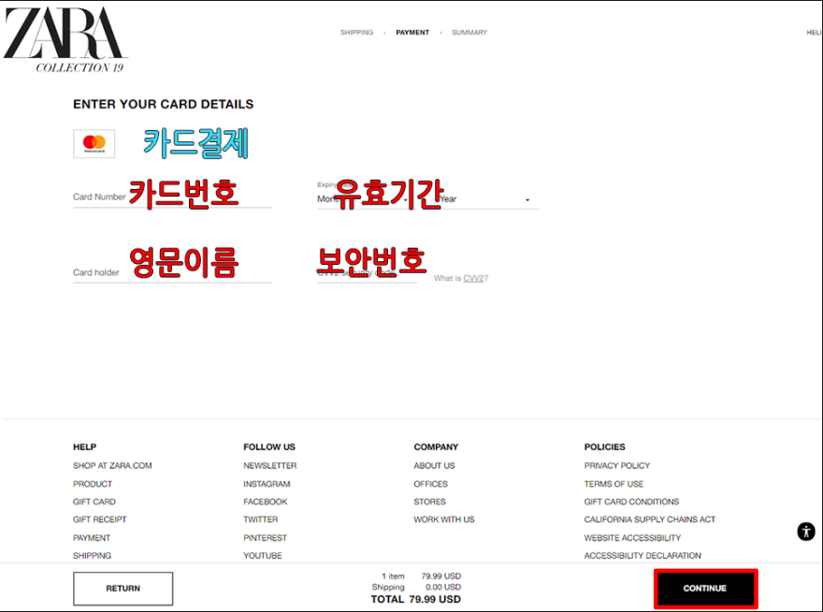Open INSTAGRAM link
The image size is (823, 612).
pyautogui.click(x=267, y=484)
